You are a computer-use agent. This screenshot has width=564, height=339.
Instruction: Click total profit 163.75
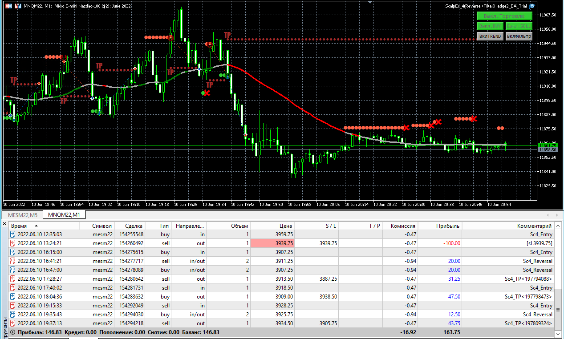[451, 332]
